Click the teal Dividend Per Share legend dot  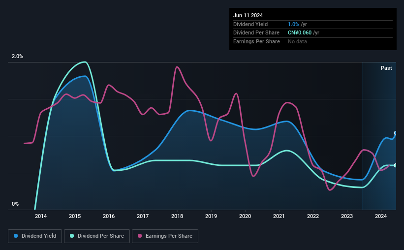coord(72,236)
